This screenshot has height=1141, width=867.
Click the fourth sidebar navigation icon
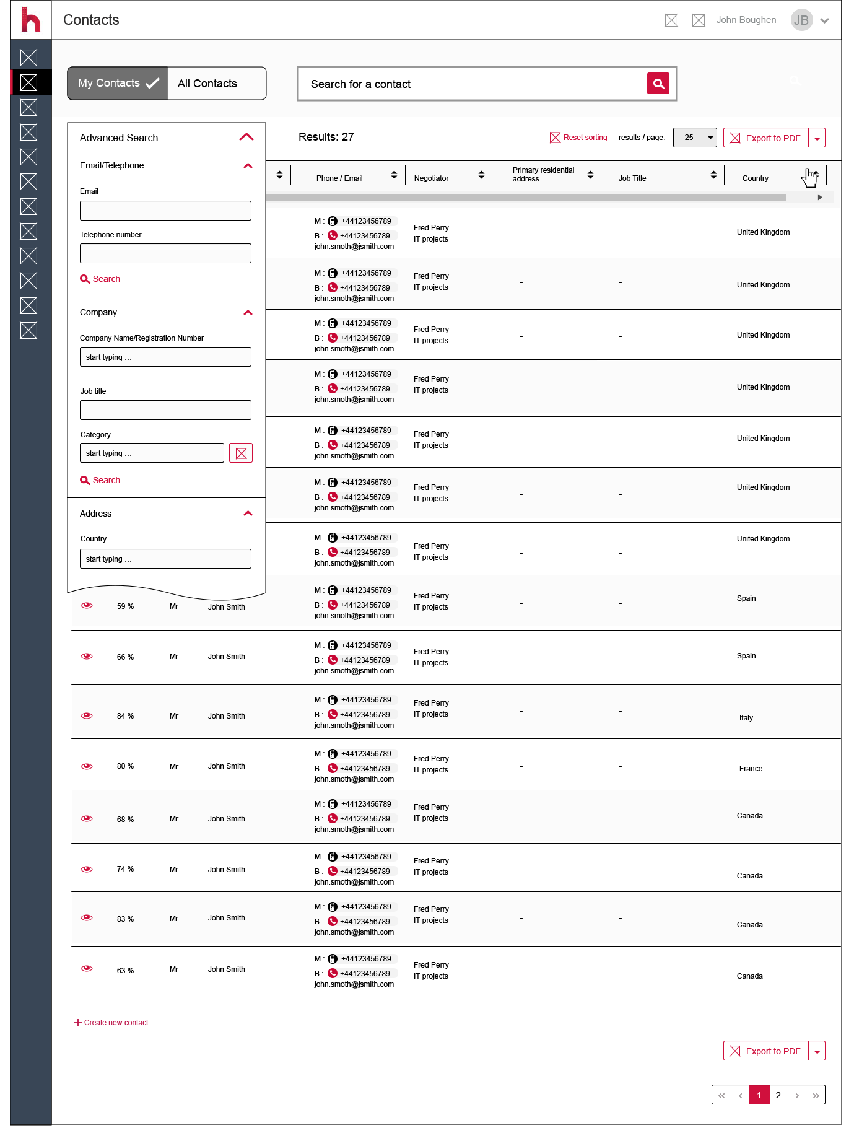[28, 132]
